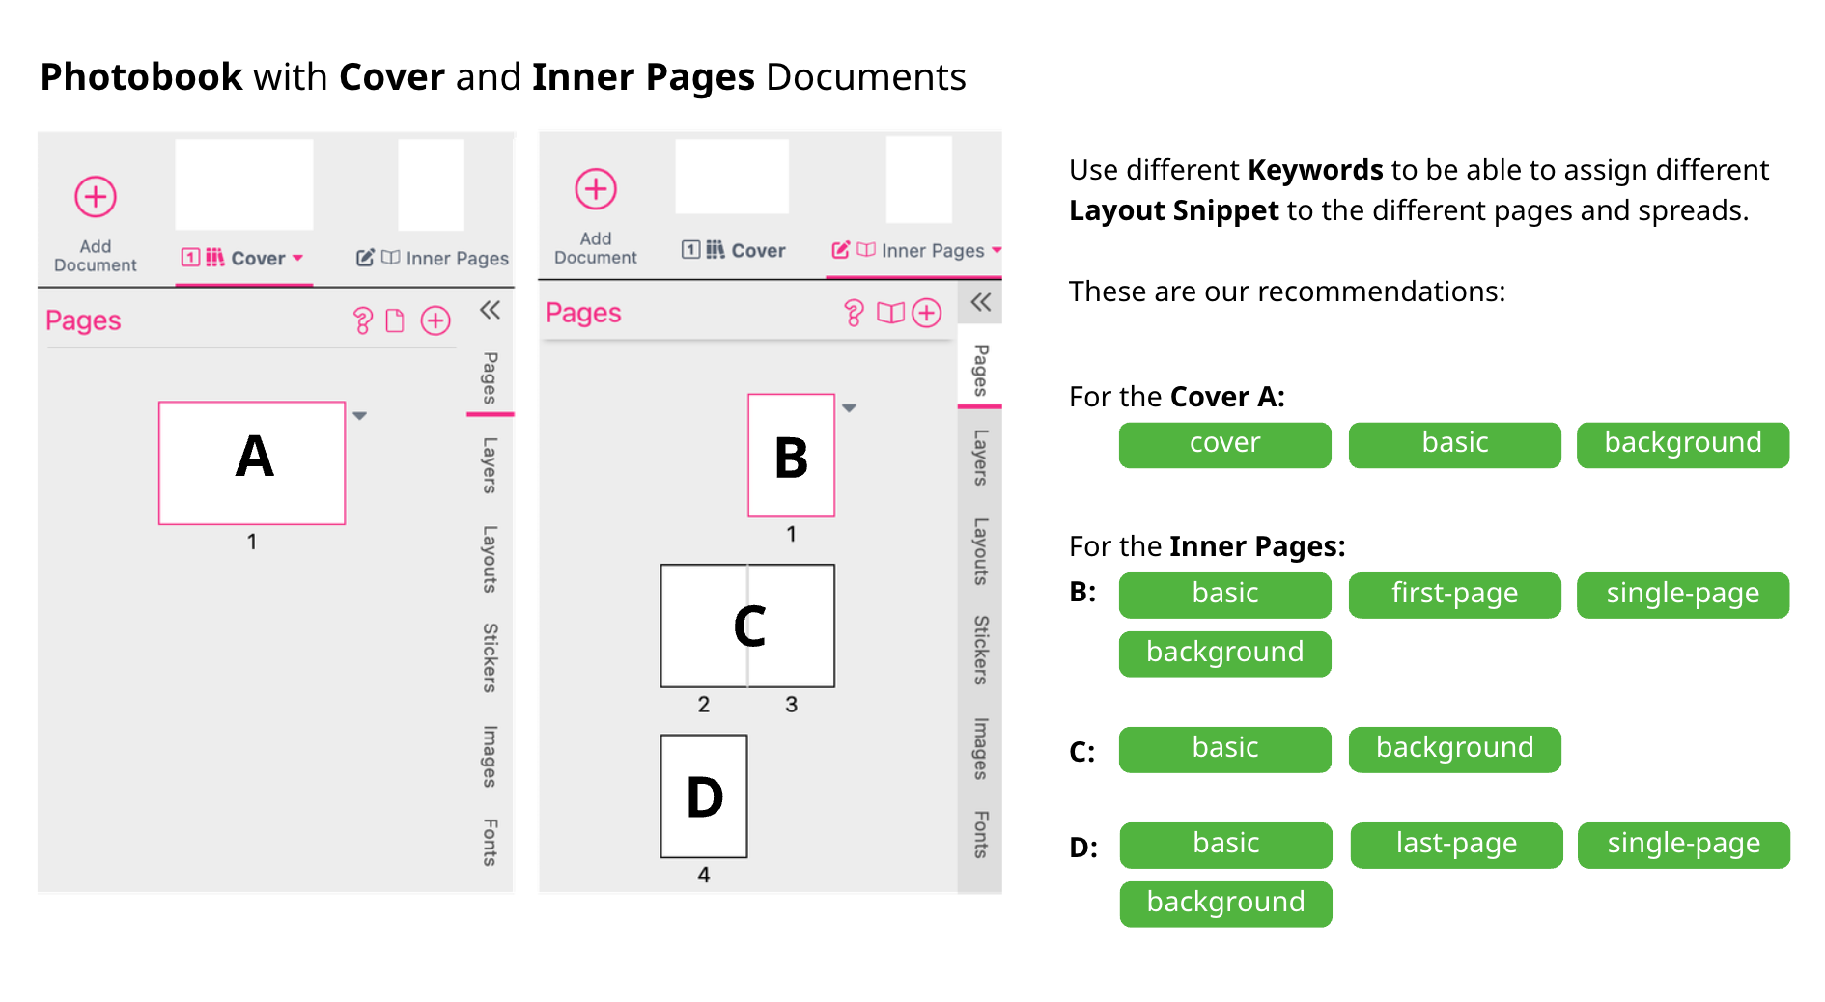Select the spread C thumbnail

747,626
